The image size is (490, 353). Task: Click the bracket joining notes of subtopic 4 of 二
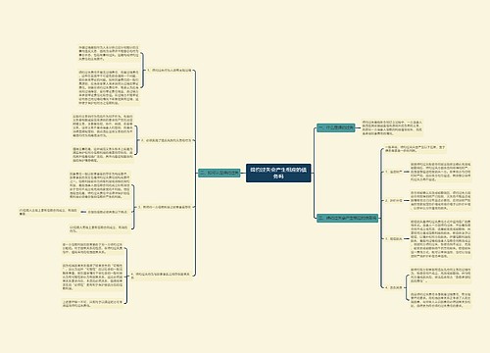(x=407, y=288)
